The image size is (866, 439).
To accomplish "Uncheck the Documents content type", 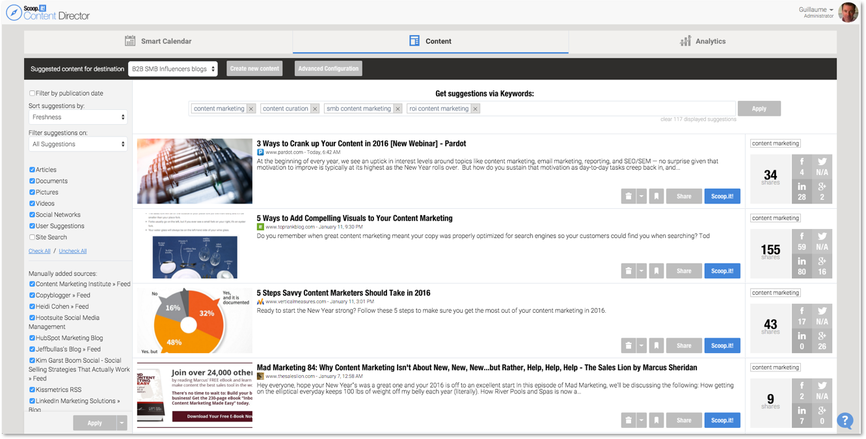I will click(x=33, y=181).
